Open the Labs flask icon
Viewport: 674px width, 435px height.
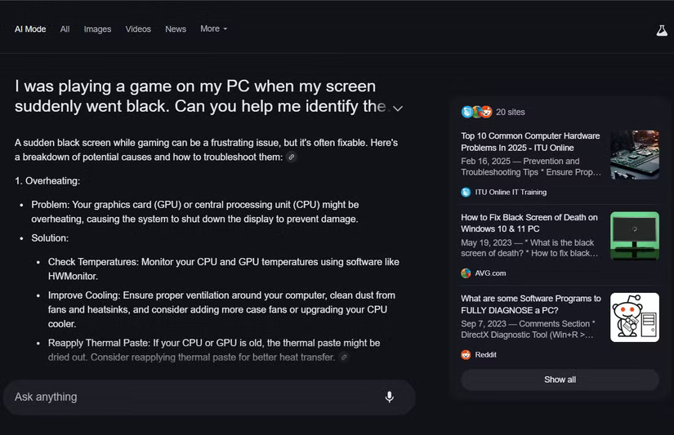click(x=662, y=29)
